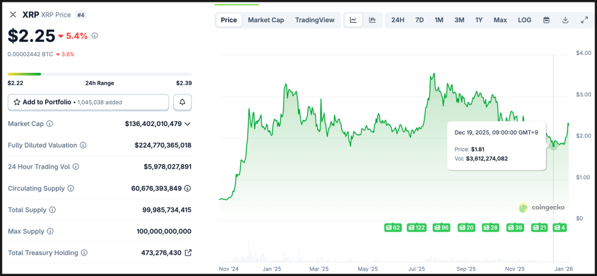The height and width of the screenshot is (276, 597).
Task: Open the TradingView tab
Action: pos(315,20)
